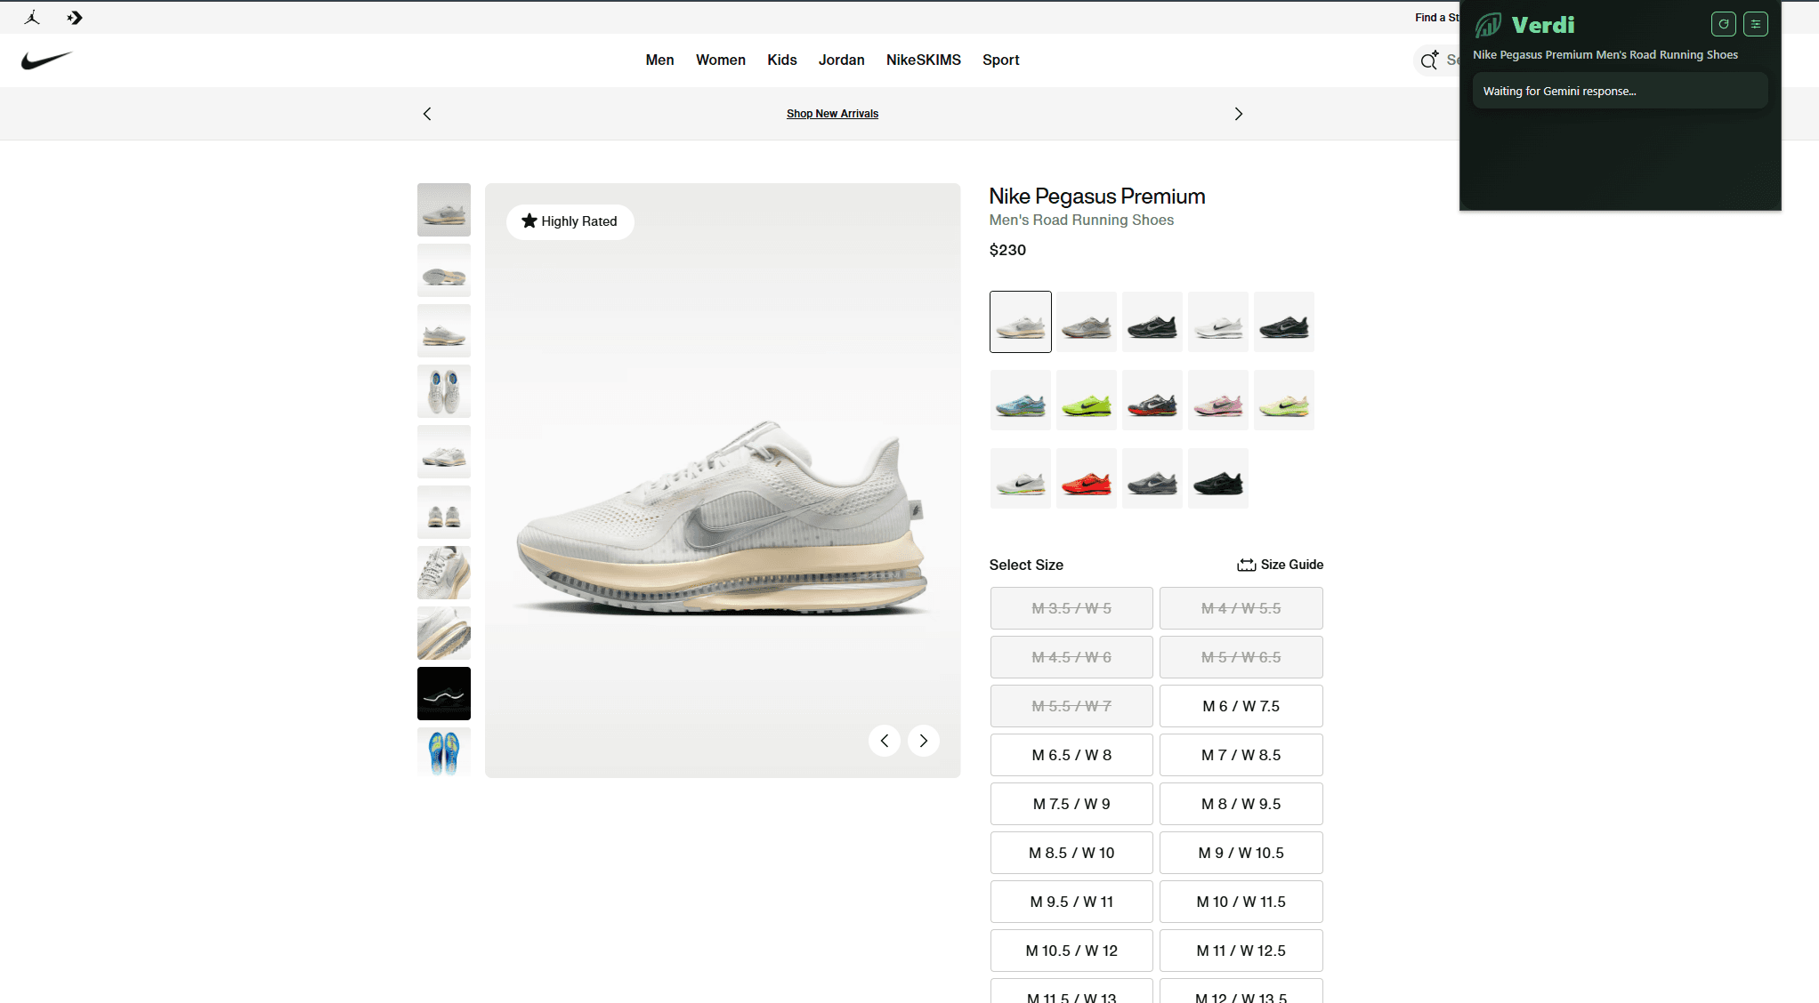Click the Verdi leaf logo
The image size is (1819, 1003).
(1488, 25)
